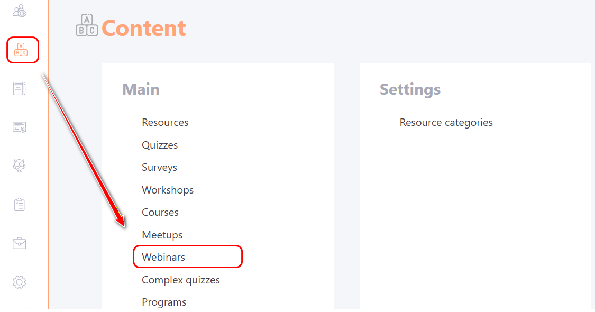This screenshot has height=312, width=595.
Task: Click the ABC blocks icon beside Content title
Action: click(87, 26)
